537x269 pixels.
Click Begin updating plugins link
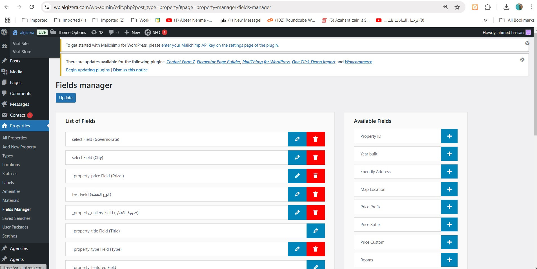coord(88,70)
